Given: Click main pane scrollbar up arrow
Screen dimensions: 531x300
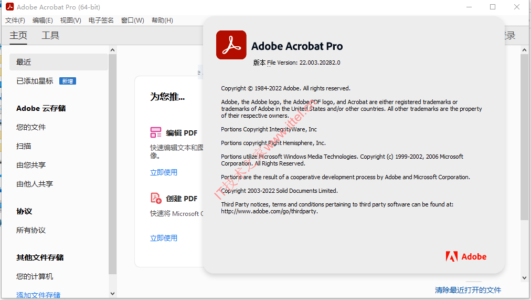Looking at the screenshot, I should [525, 50].
